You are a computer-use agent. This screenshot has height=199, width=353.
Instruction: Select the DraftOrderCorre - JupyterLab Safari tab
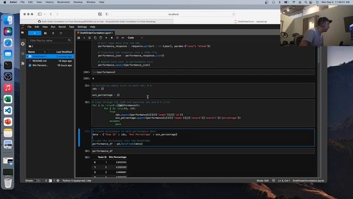[250, 22]
